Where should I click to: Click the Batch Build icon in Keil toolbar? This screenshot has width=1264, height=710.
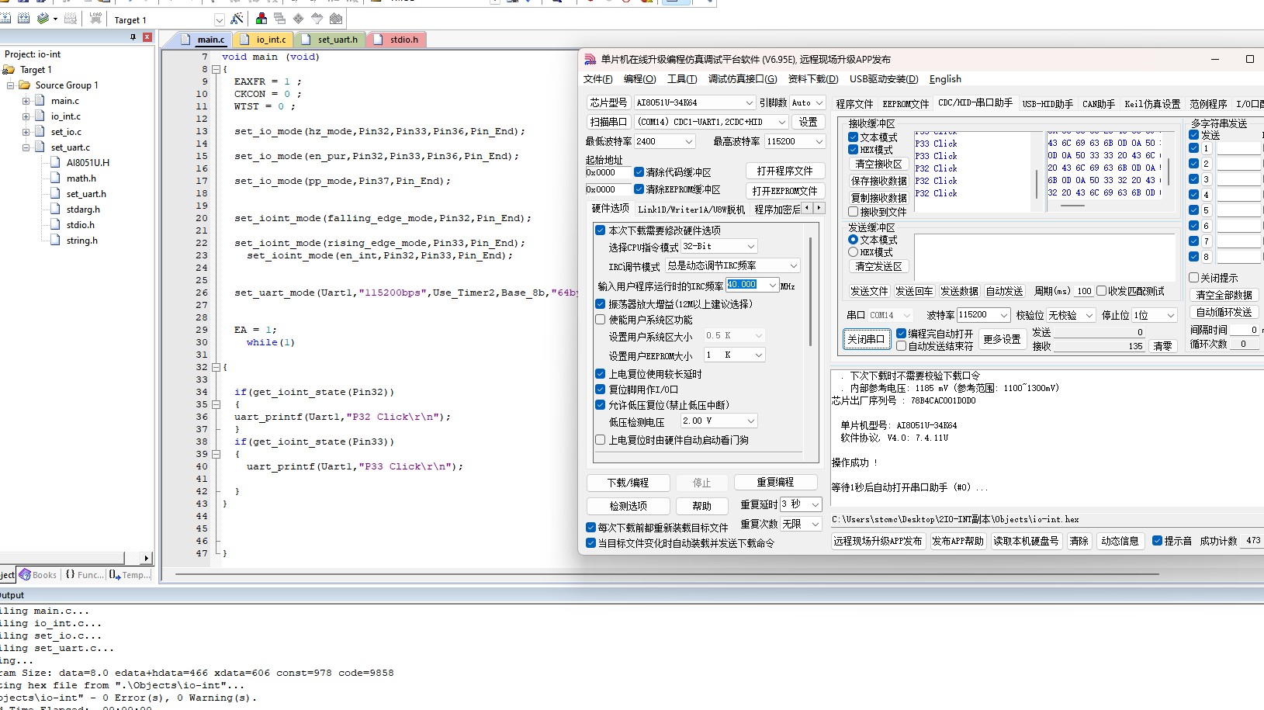coord(43,19)
